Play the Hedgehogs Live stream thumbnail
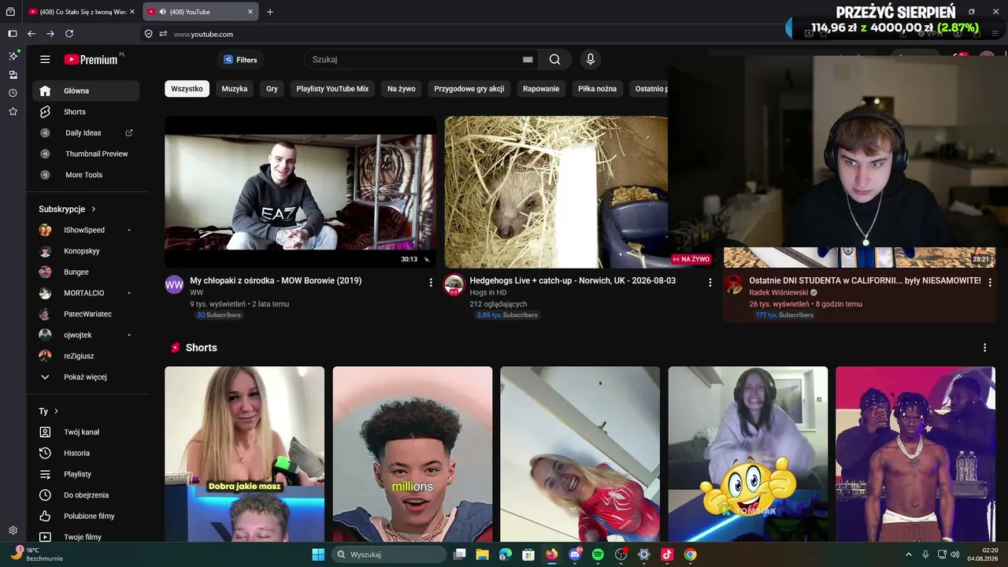The height and width of the screenshot is (567, 1008). (x=556, y=192)
